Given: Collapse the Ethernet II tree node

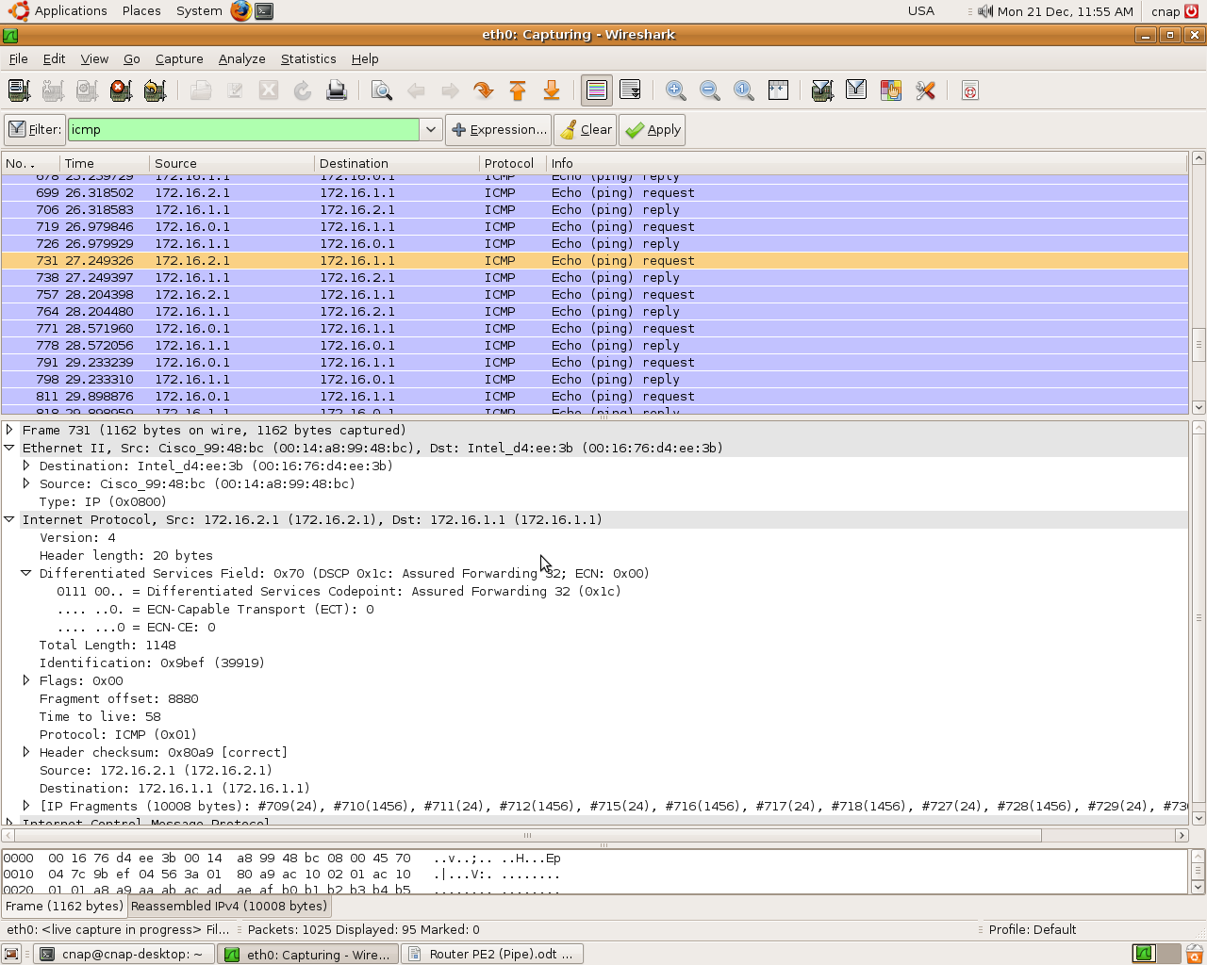Looking at the screenshot, I should pos(9,448).
